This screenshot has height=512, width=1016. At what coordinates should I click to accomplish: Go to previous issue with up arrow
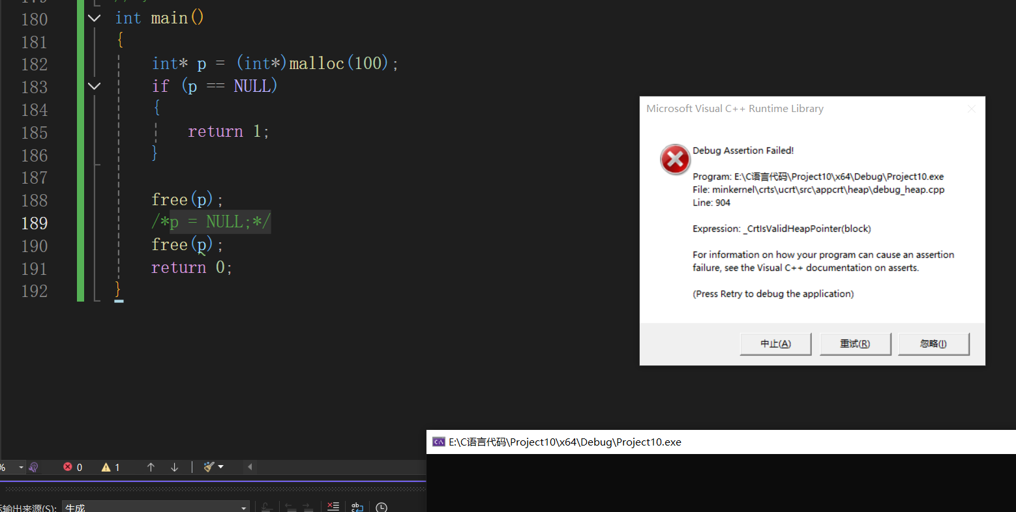[151, 467]
